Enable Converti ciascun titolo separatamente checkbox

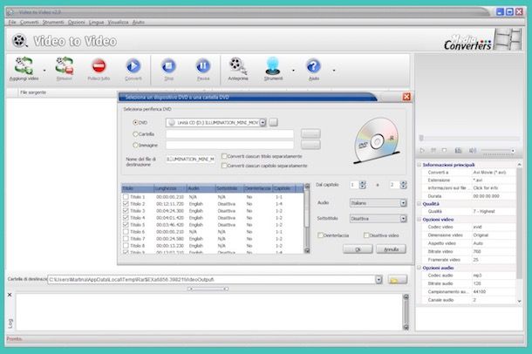[x=224, y=156]
